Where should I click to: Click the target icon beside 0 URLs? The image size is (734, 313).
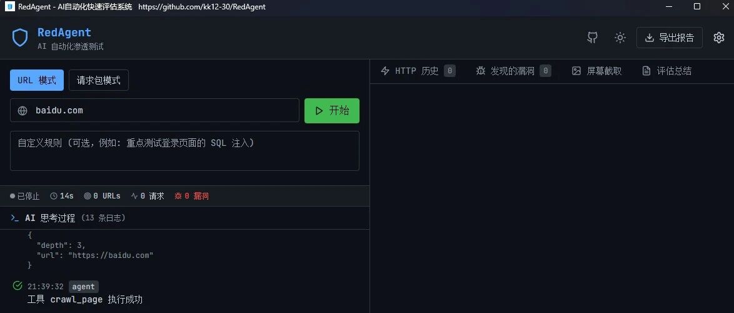[88, 196]
